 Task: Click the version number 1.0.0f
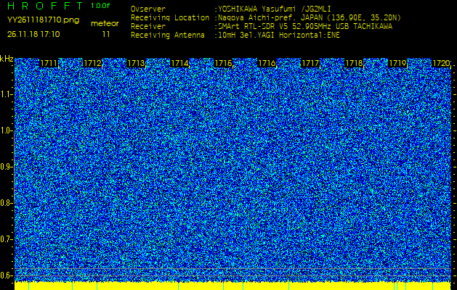[100, 6]
